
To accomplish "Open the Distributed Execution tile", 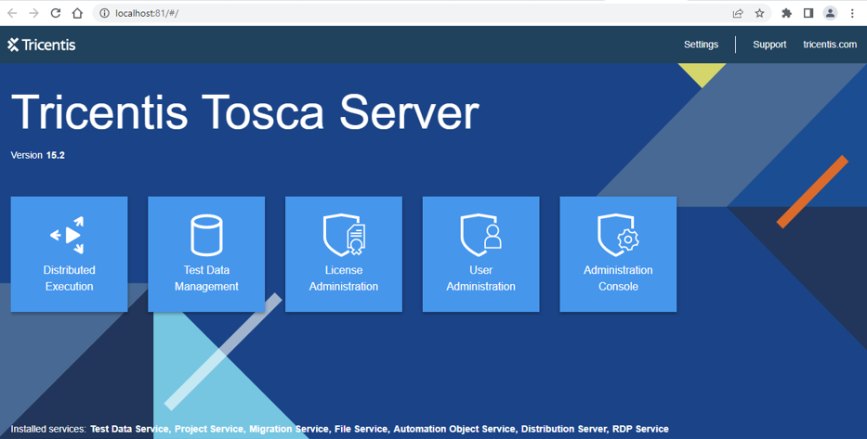I will coord(69,254).
